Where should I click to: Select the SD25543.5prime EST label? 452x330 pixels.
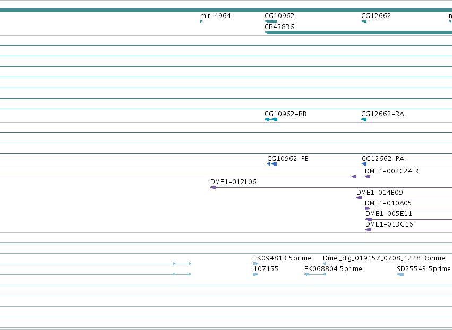point(423,269)
